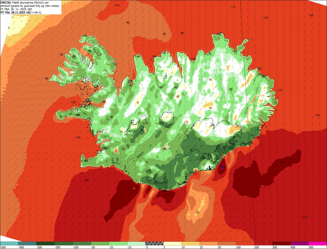This screenshot has height=249, width=327.
Task: Click the '-163' value on the southeast coast
Action: click(x=231, y=148)
